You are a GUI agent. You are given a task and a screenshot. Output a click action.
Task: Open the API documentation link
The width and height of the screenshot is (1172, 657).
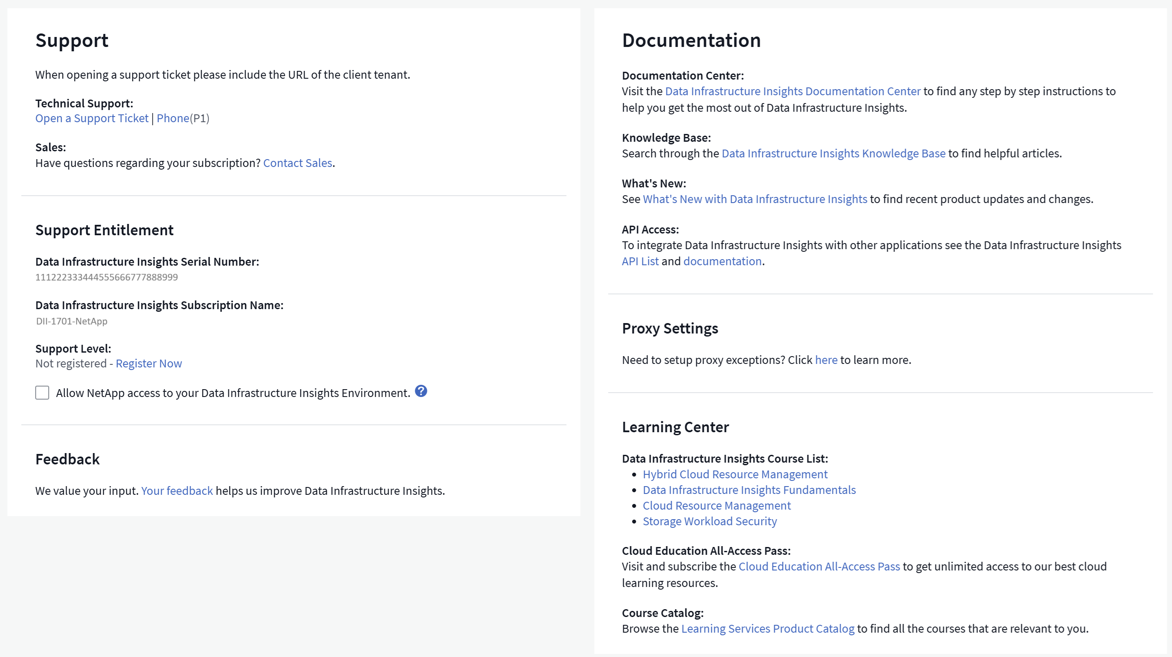[x=723, y=261]
